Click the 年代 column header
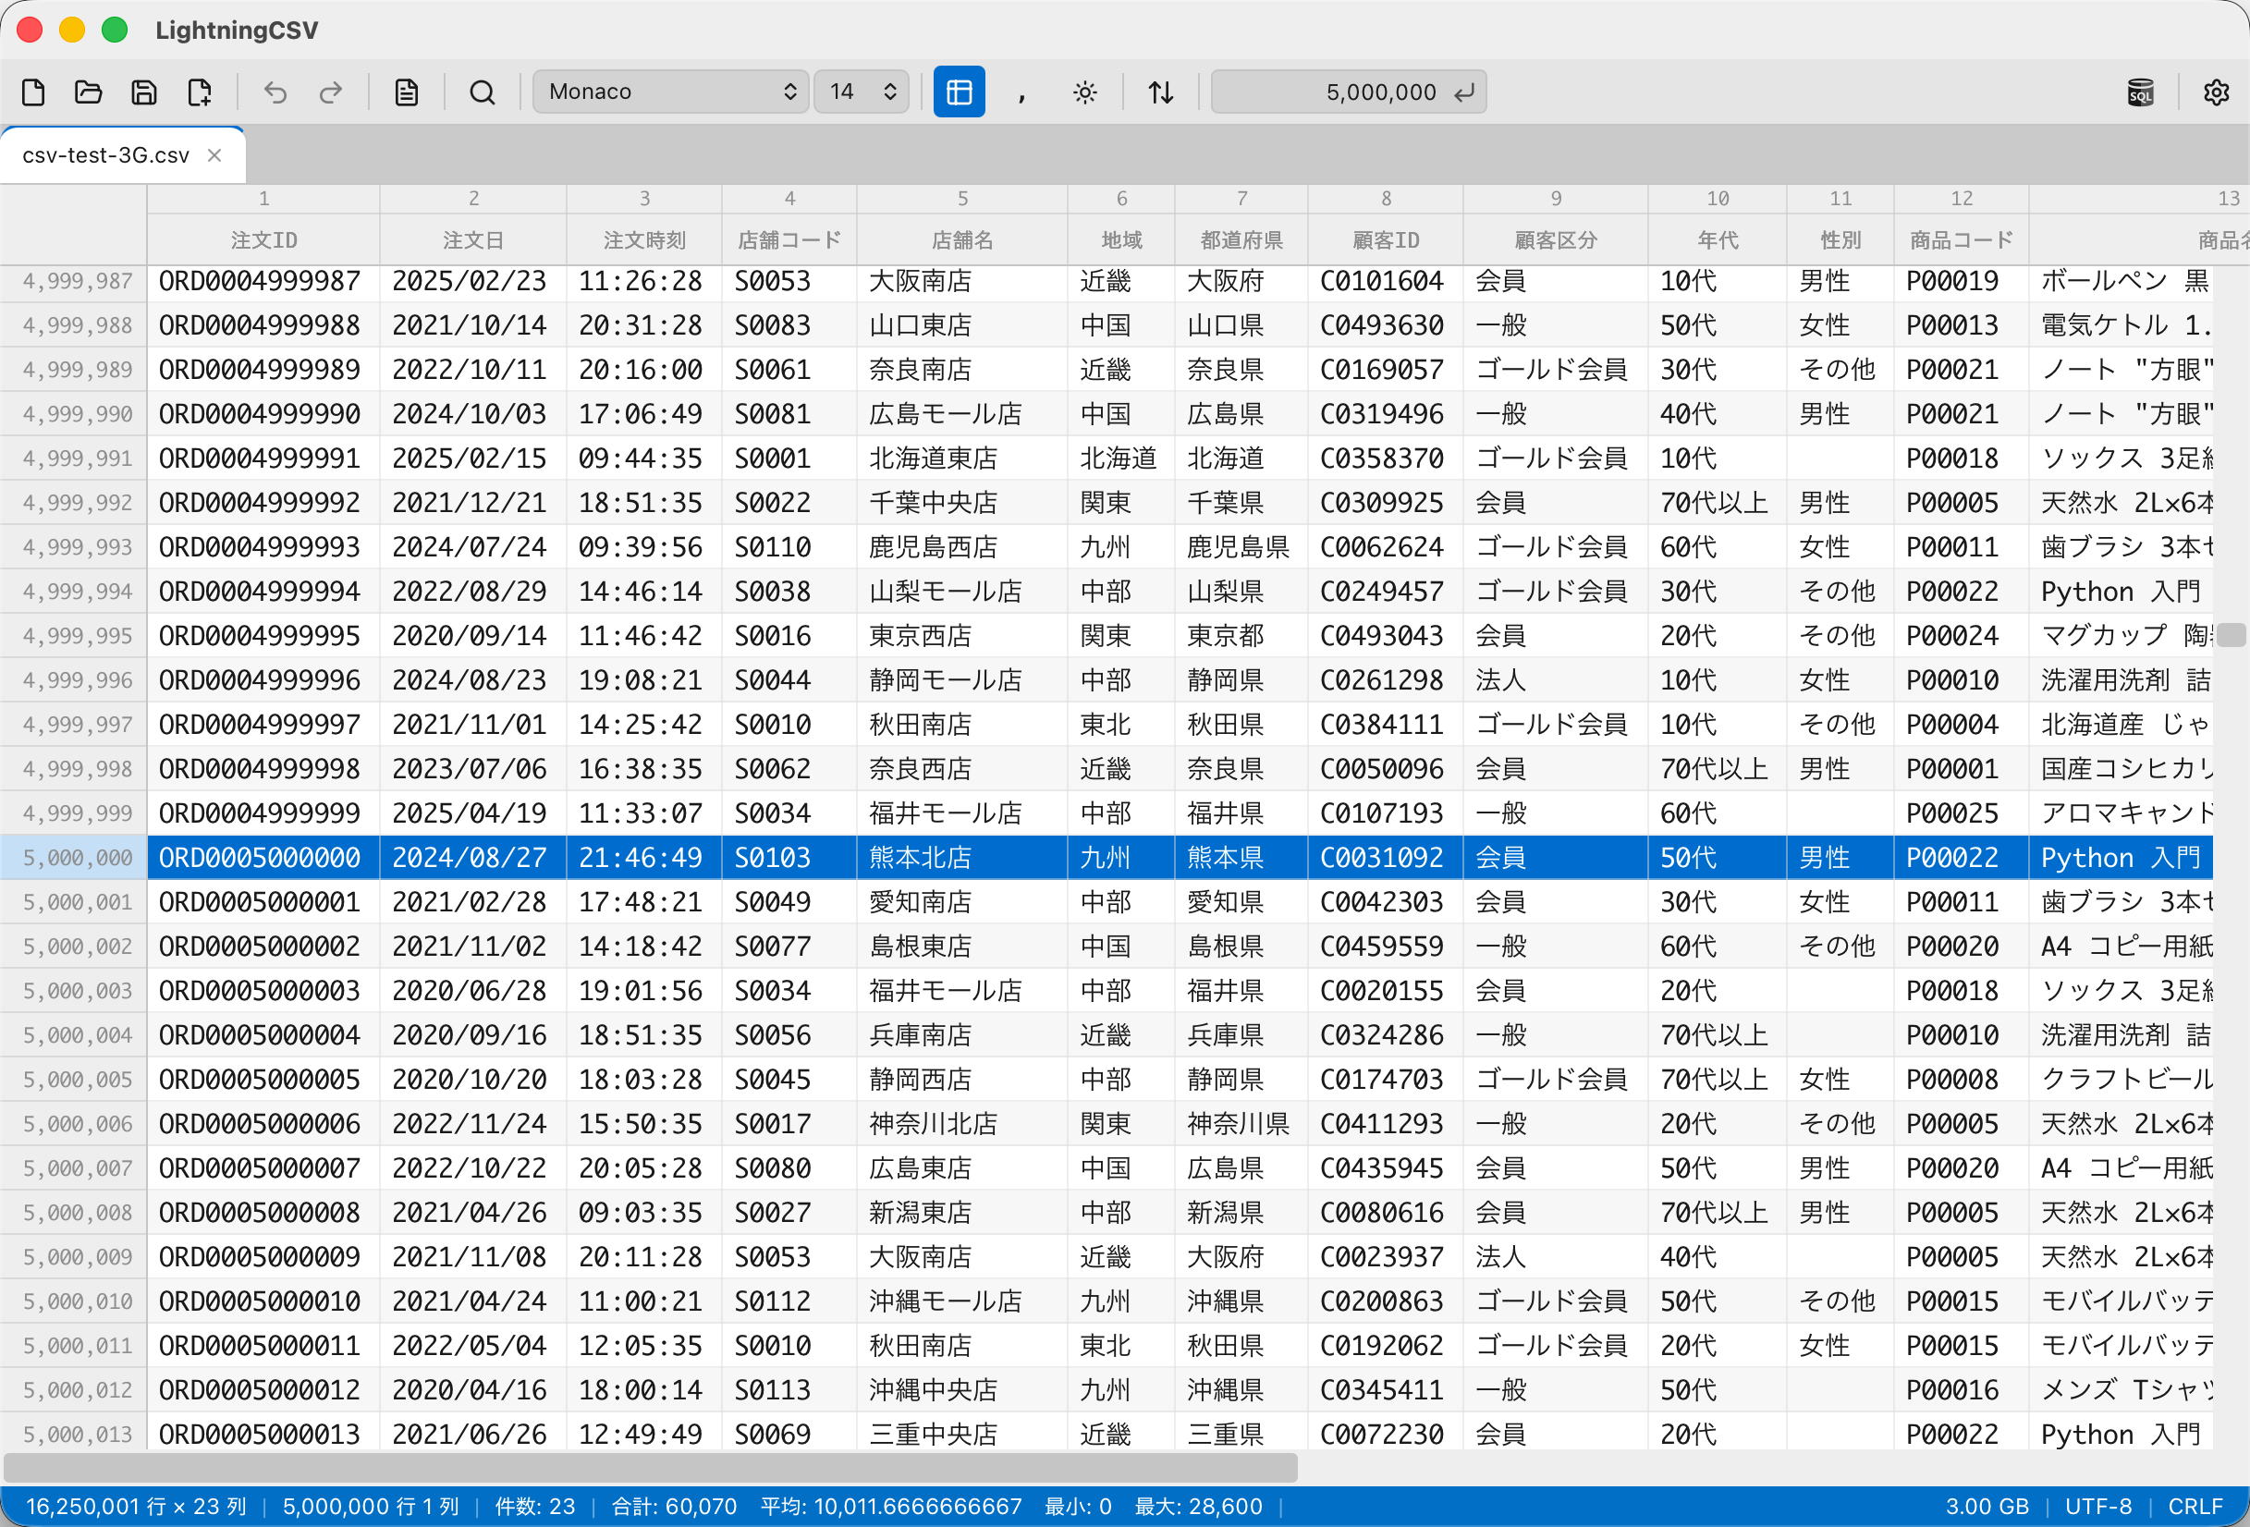The width and height of the screenshot is (2250, 1527). click(x=1718, y=240)
